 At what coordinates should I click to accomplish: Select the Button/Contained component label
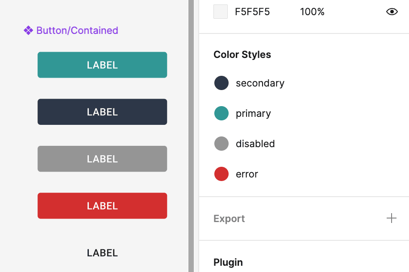pyautogui.click(x=77, y=30)
